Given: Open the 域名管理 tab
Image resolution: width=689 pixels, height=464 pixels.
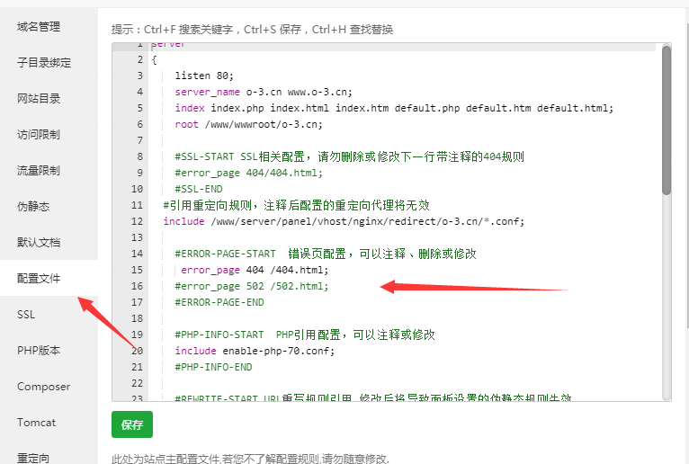Looking at the screenshot, I should (39, 27).
